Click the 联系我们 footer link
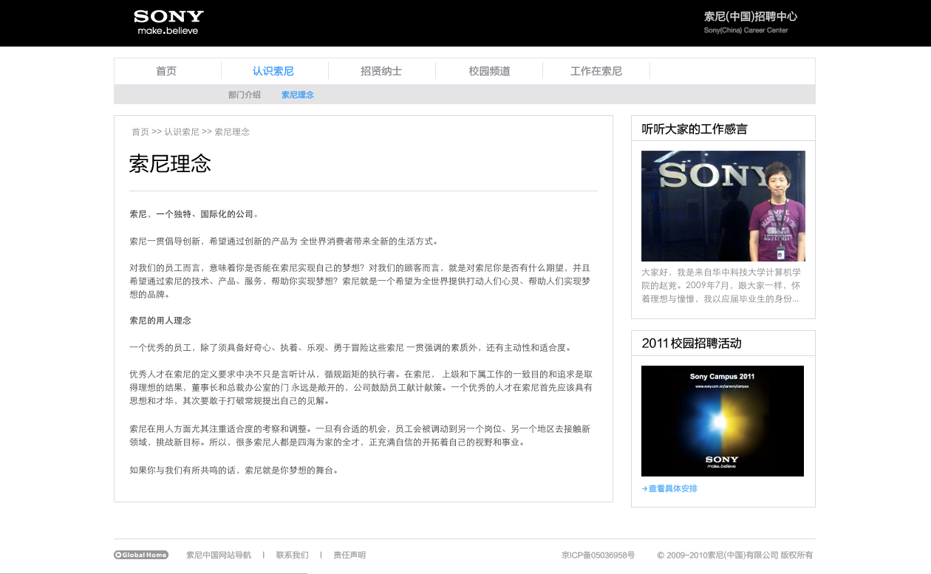The image size is (931, 574). pyautogui.click(x=293, y=555)
